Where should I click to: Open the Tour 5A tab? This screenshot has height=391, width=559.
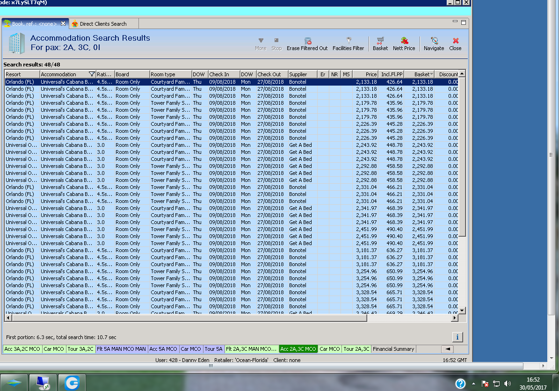click(214, 349)
